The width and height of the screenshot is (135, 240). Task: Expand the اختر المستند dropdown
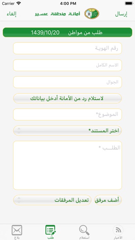67,131
